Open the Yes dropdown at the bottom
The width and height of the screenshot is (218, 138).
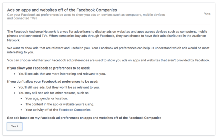tap(15, 126)
